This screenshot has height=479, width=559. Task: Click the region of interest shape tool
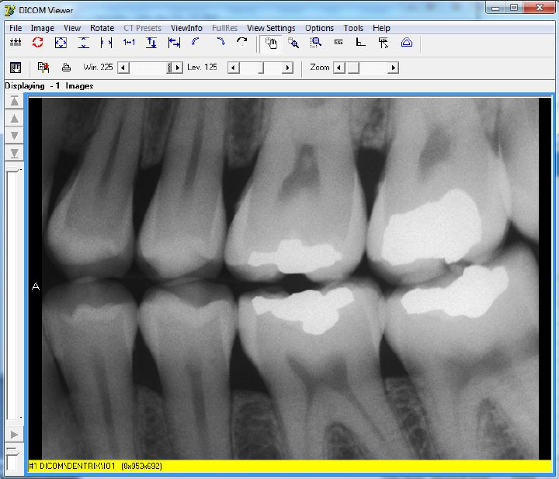coord(406,43)
